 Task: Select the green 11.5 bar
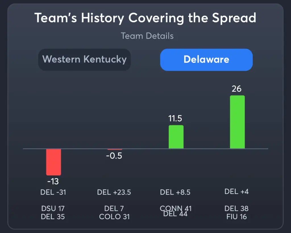coord(176,137)
